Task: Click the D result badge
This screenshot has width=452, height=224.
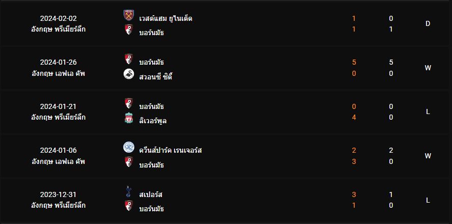Action: click(x=428, y=24)
